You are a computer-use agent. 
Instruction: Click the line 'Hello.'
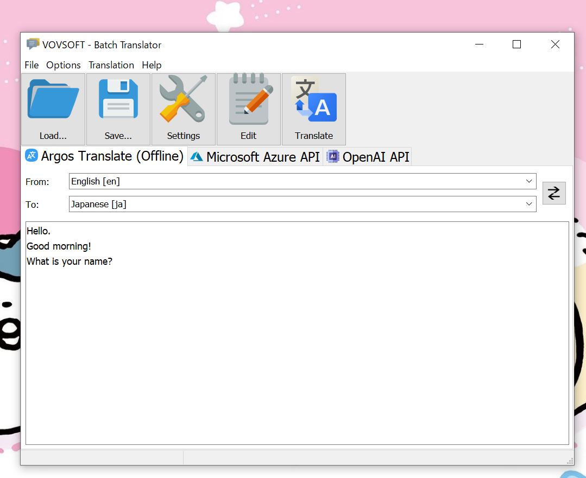coord(39,231)
